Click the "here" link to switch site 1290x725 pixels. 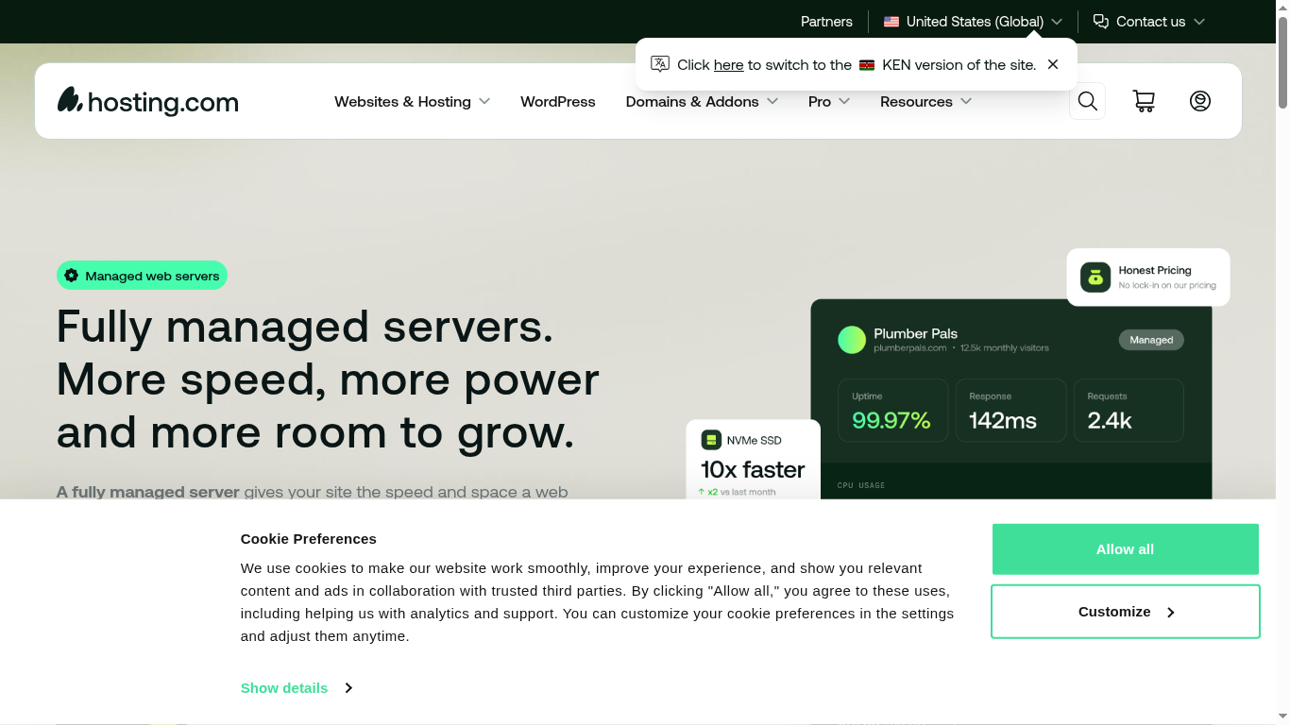729,65
